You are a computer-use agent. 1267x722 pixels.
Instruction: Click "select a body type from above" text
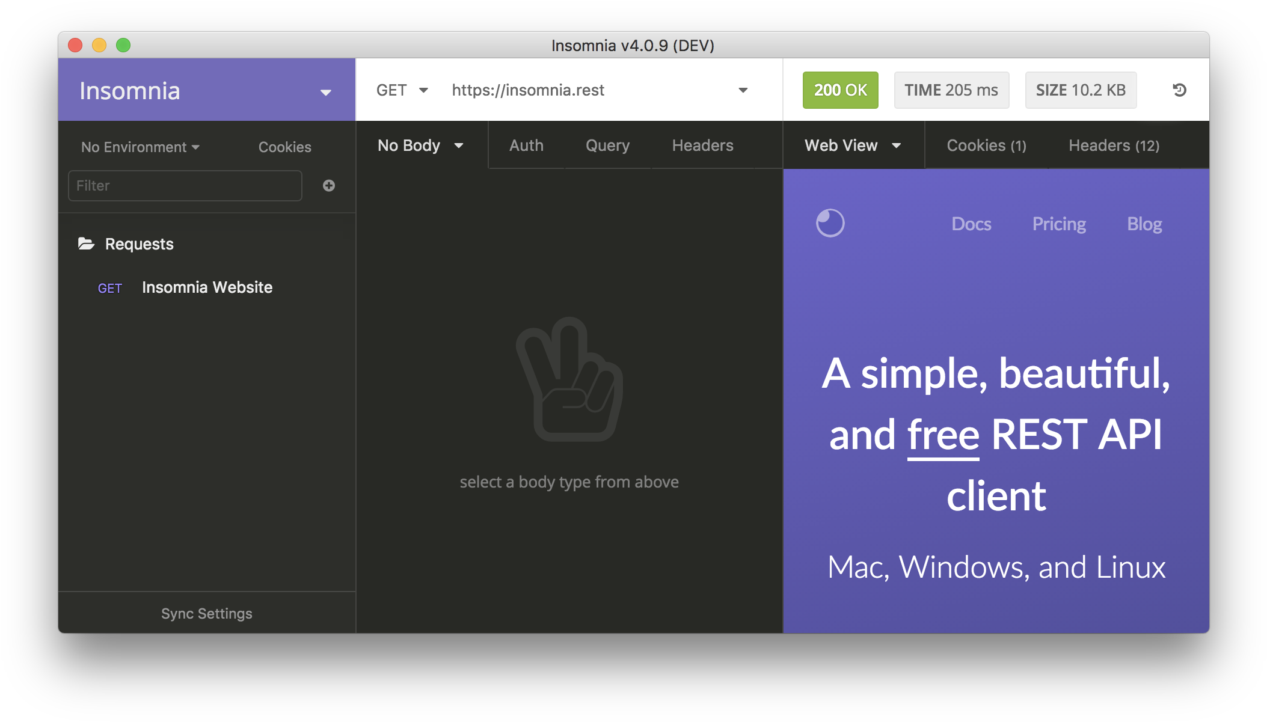coord(569,482)
